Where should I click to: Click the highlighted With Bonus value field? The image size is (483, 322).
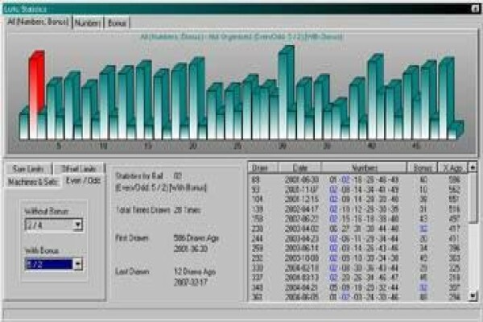(49, 264)
